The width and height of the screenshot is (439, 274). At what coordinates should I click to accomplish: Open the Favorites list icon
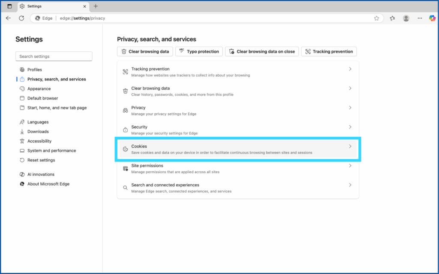click(x=392, y=18)
